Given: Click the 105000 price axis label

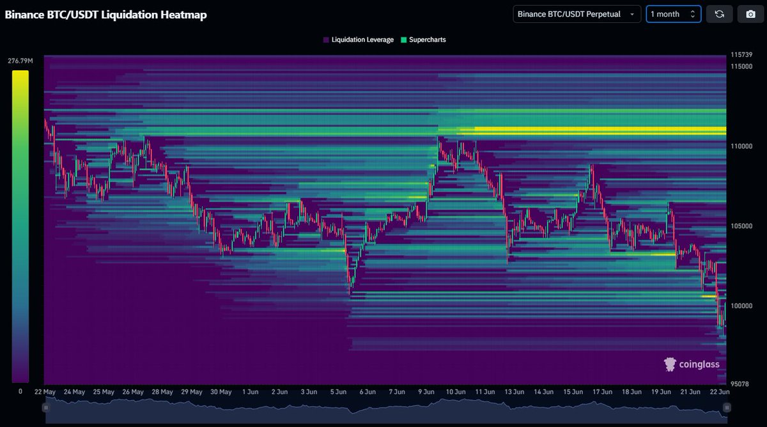Looking at the screenshot, I should click(x=741, y=226).
